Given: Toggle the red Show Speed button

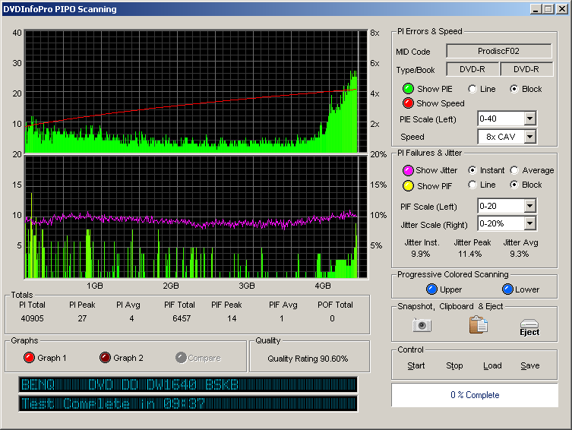Looking at the screenshot, I should pos(408,103).
